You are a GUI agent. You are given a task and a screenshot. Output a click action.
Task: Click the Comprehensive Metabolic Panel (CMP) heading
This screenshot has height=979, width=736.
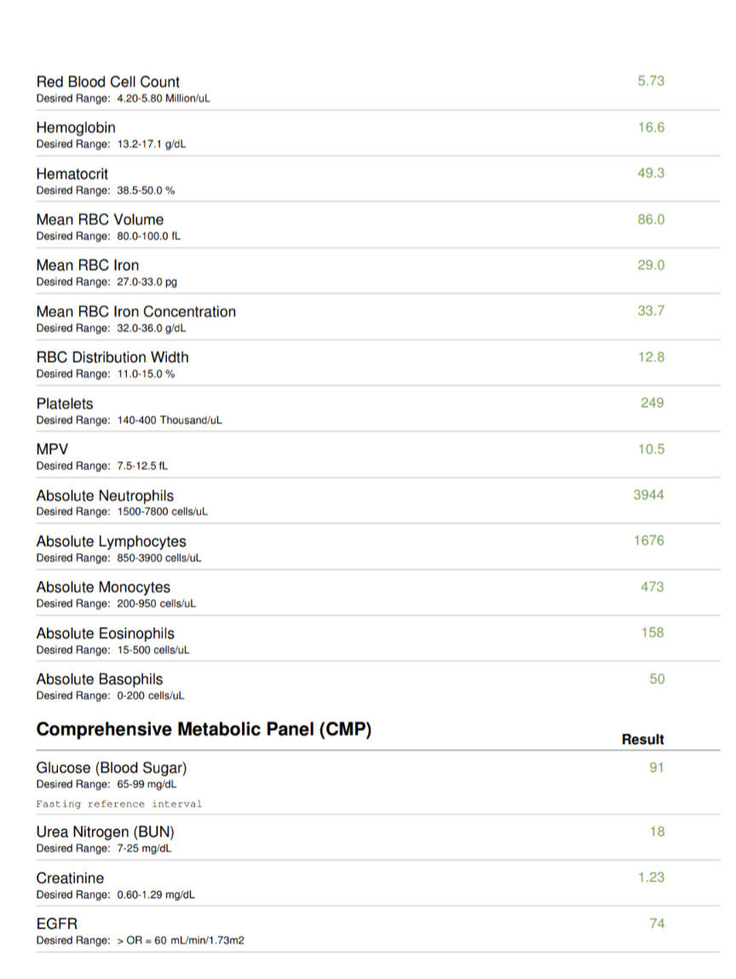point(204,730)
